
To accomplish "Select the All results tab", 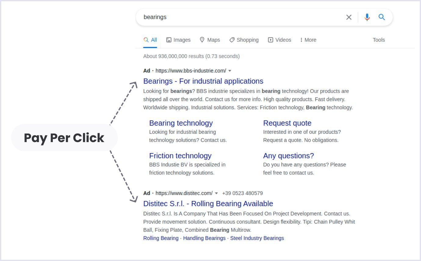I will pos(150,40).
